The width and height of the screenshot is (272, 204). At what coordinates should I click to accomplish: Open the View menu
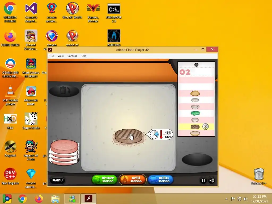click(x=61, y=56)
